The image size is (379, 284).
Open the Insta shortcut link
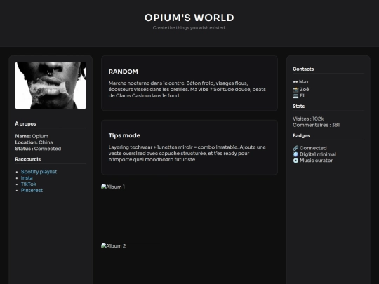(x=27, y=177)
